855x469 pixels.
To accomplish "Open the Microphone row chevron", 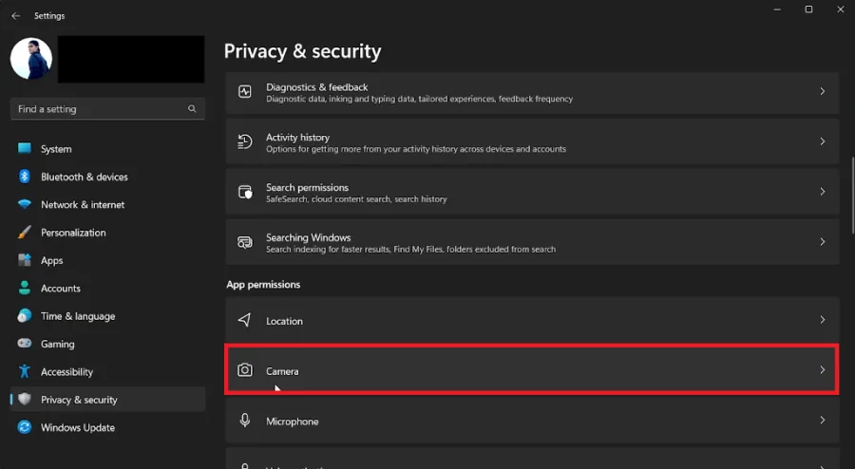I will [823, 420].
